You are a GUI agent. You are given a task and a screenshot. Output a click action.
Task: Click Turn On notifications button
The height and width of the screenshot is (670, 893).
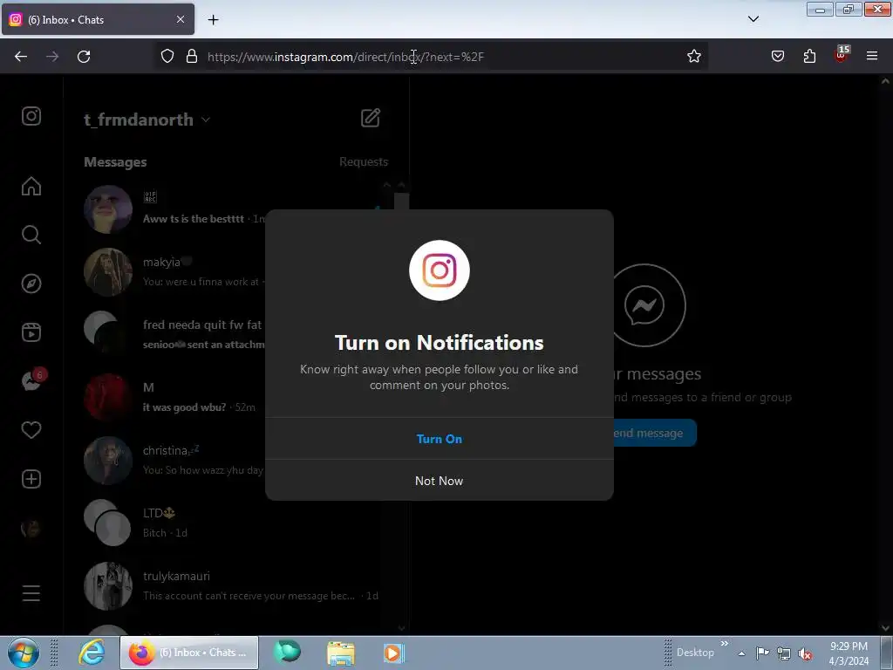(440, 439)
